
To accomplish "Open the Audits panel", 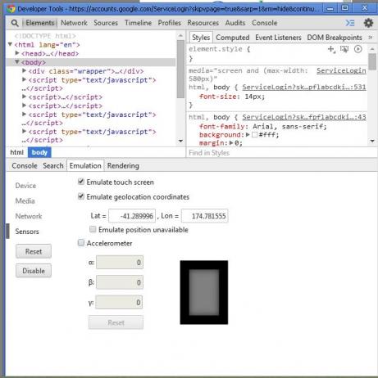I will 235,23.
